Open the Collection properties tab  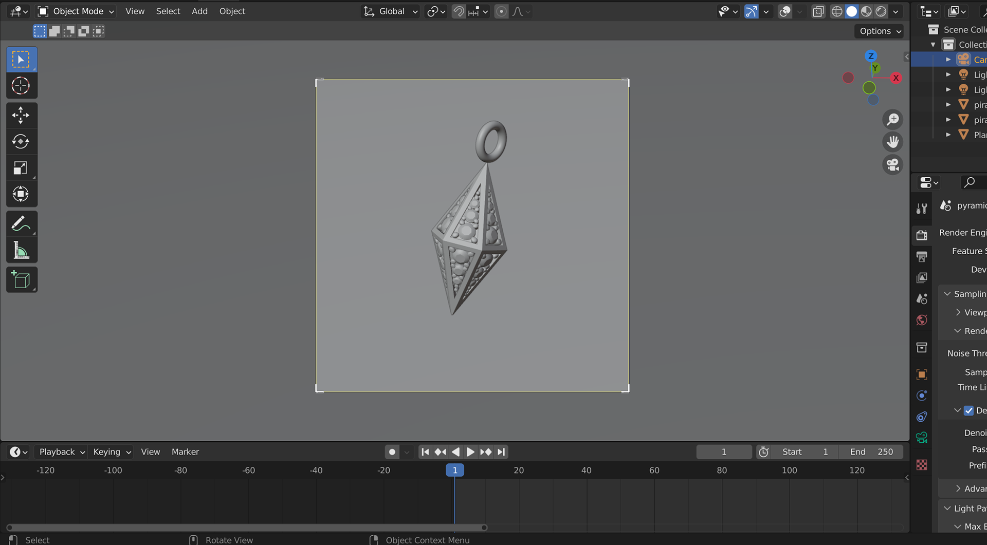pos(922,348)
